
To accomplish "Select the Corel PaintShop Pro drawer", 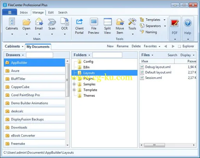I will 34,95.
